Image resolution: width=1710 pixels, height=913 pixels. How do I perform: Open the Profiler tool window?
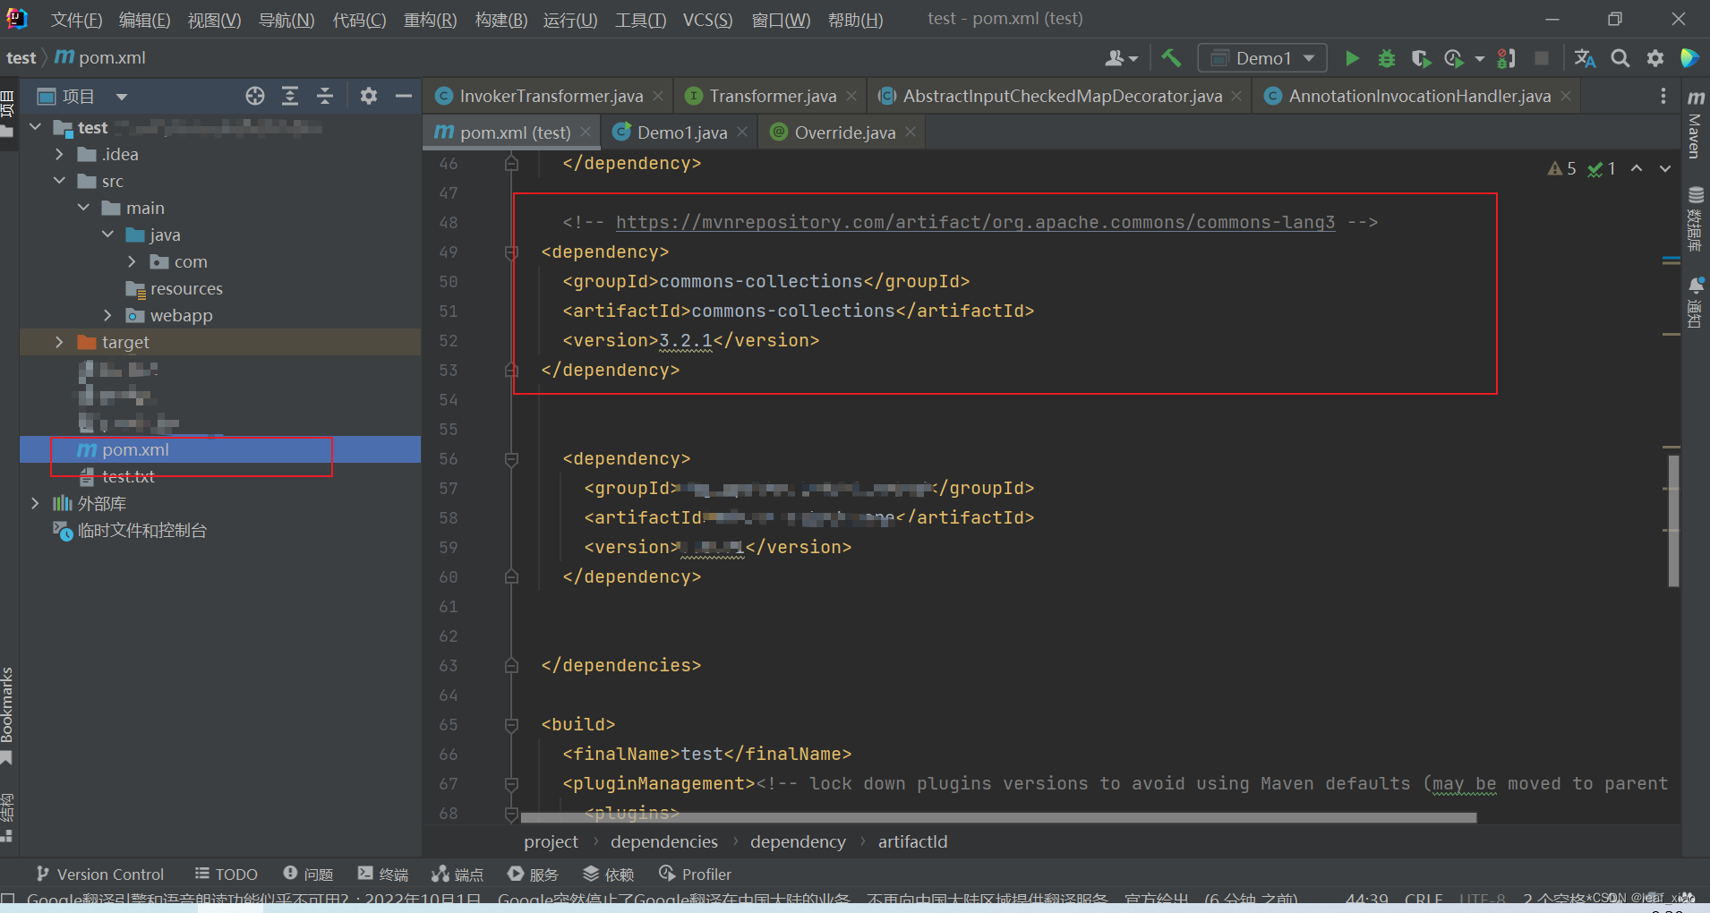point(696,875)
